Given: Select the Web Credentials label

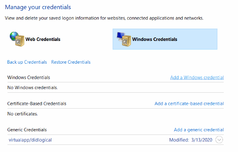Looking at the screenshot, I should [43, 39].
